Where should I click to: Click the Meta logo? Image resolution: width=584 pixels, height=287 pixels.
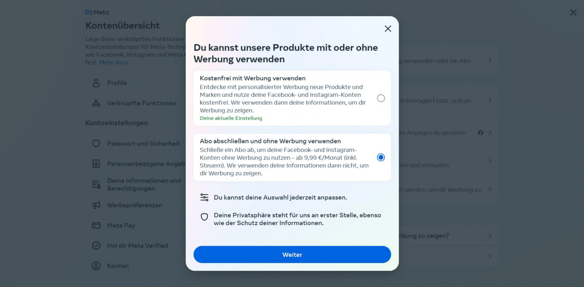(x=97, y=12)
